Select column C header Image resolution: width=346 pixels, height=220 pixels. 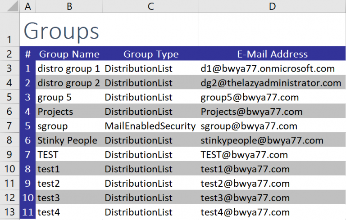click(151, 6)
